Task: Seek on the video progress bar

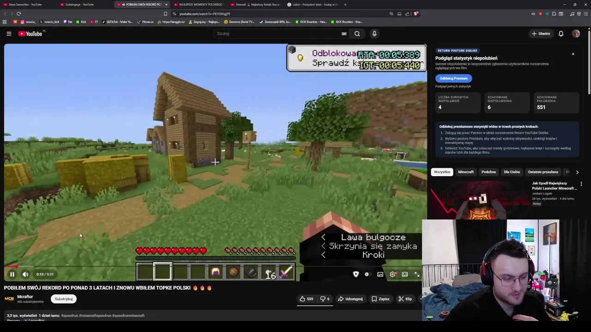Action: coord(215,267)
